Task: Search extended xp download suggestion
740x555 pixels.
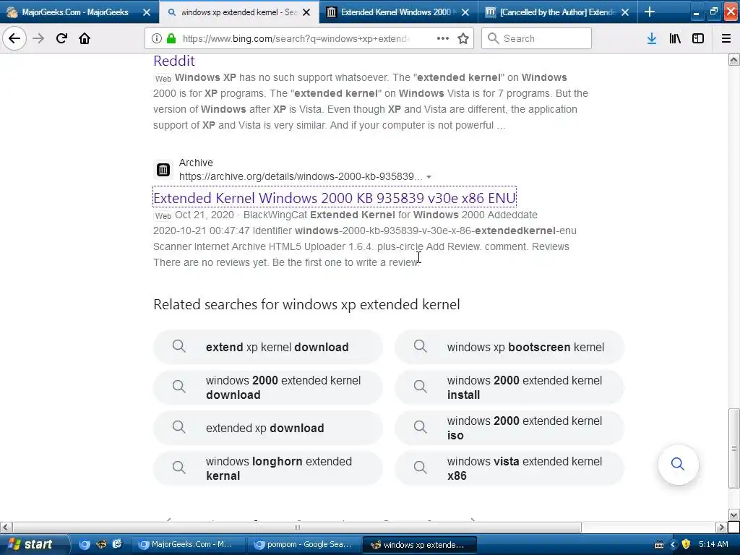Action: (x=268, y=428)
